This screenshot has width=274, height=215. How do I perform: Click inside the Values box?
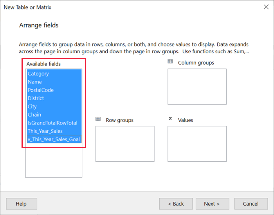tap(197, 144)
